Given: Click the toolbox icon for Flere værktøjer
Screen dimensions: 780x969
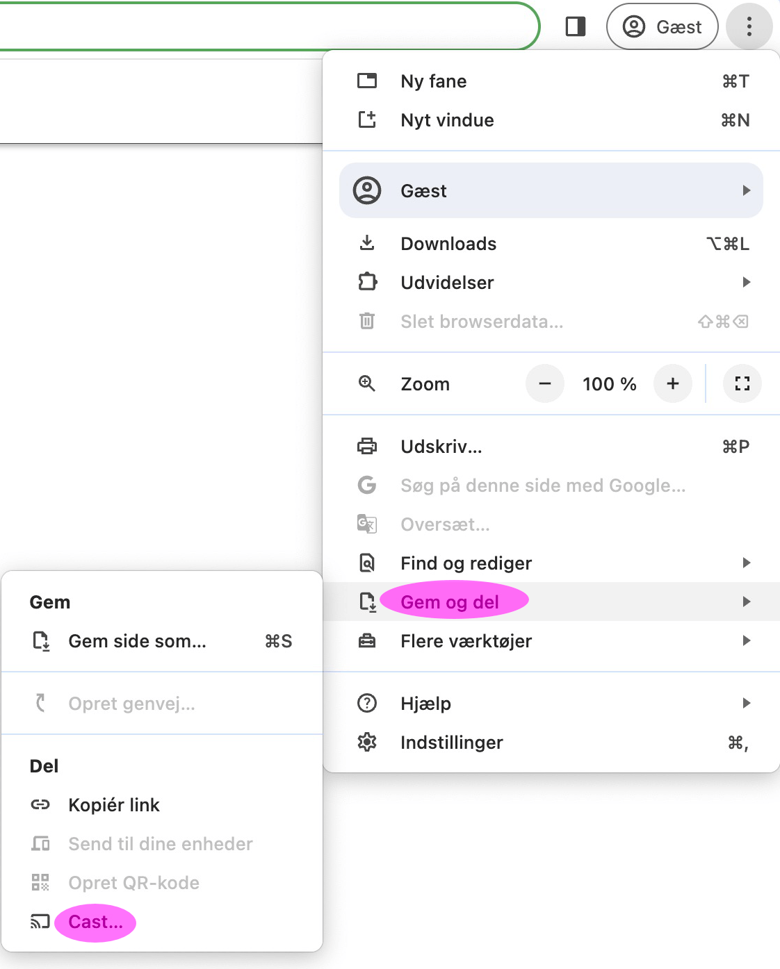Looking at the screenshot, I should click(367, 640).
